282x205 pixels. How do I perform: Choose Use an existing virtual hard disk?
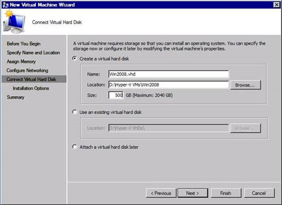tap(75, 112)
